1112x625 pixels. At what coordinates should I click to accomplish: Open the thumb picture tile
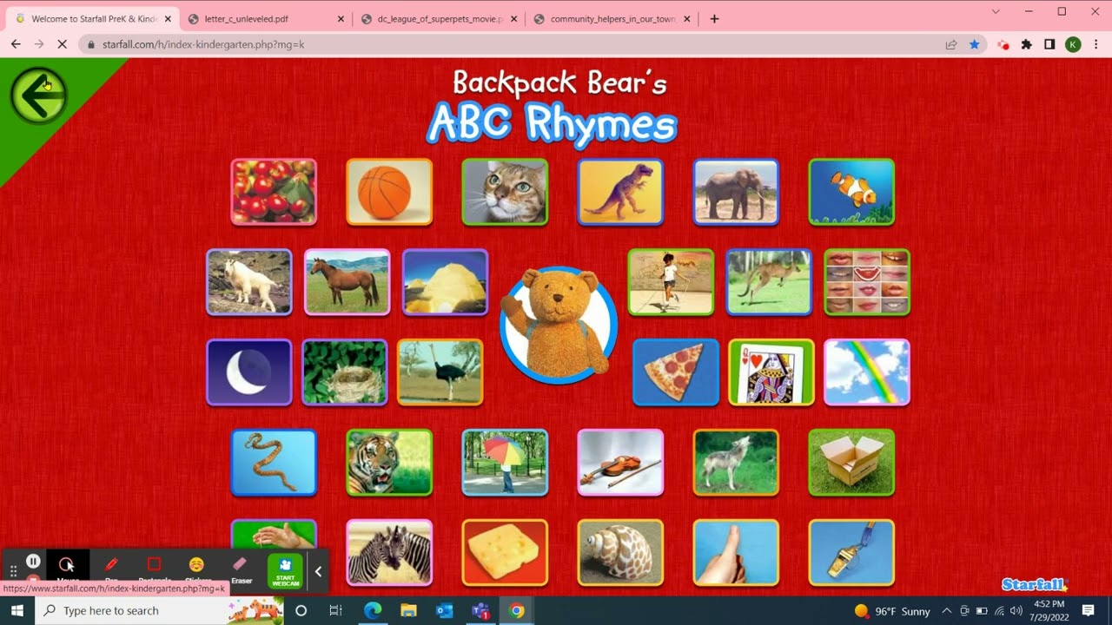736,553
